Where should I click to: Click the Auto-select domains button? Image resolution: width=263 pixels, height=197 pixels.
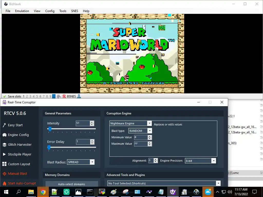(x=72, y=184)
